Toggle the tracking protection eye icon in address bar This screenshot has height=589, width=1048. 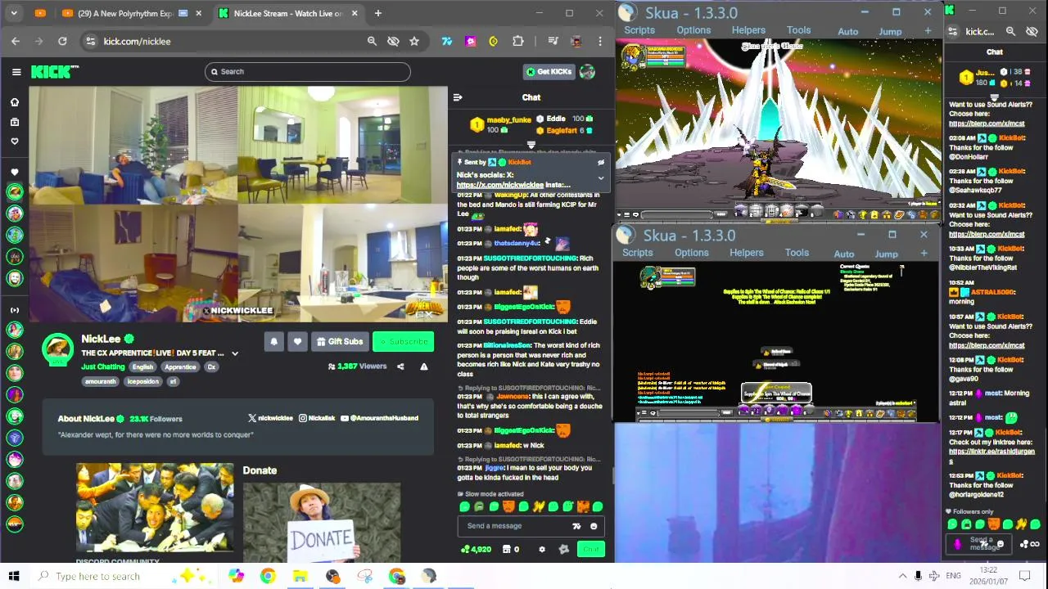pyautogui.click(x=393, y=41)
